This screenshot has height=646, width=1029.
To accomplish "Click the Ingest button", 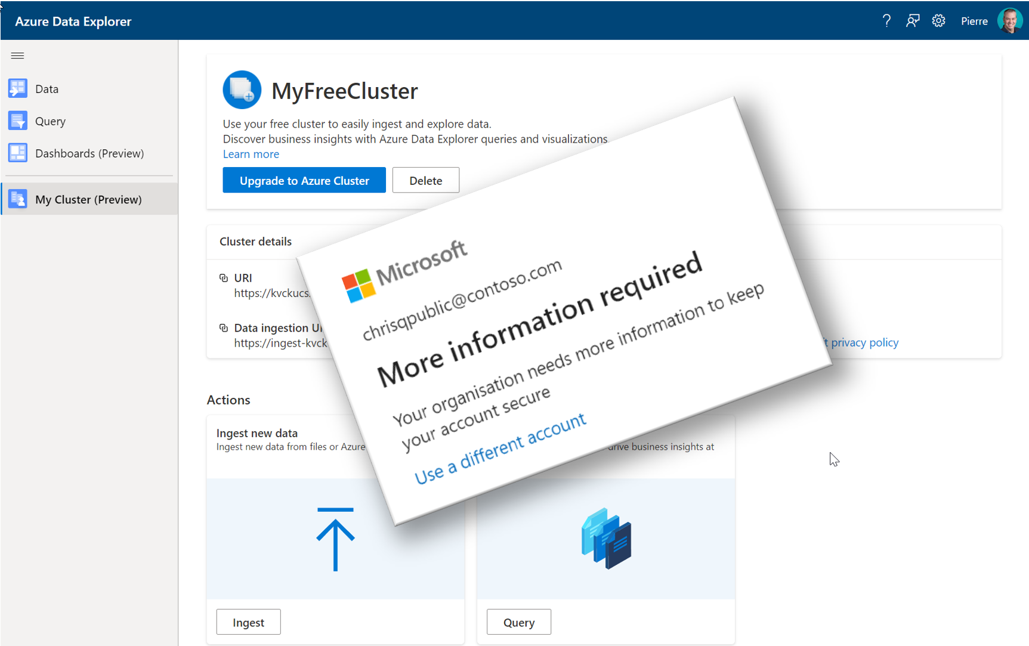I will [248, 622].
